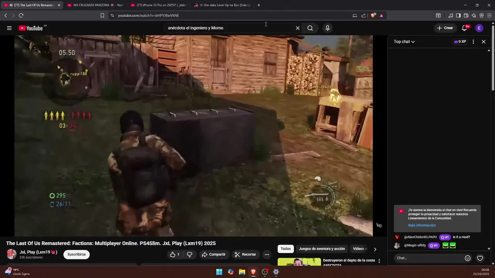
Task: Switch to NO CRUZARÁS PANZONA tab
Action: [95, 5]
